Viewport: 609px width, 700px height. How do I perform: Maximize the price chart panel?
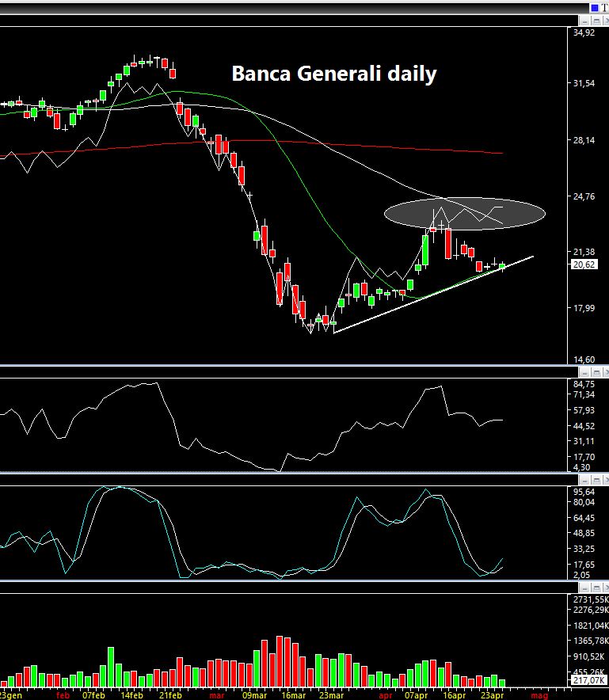tap(596, 21)
